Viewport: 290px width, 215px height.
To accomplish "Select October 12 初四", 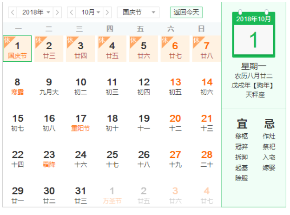I will click(x=144, y=86).
